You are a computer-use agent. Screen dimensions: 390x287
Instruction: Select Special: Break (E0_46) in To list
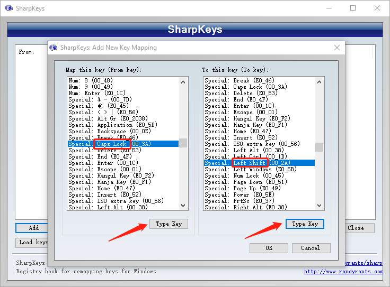(260, 80)
